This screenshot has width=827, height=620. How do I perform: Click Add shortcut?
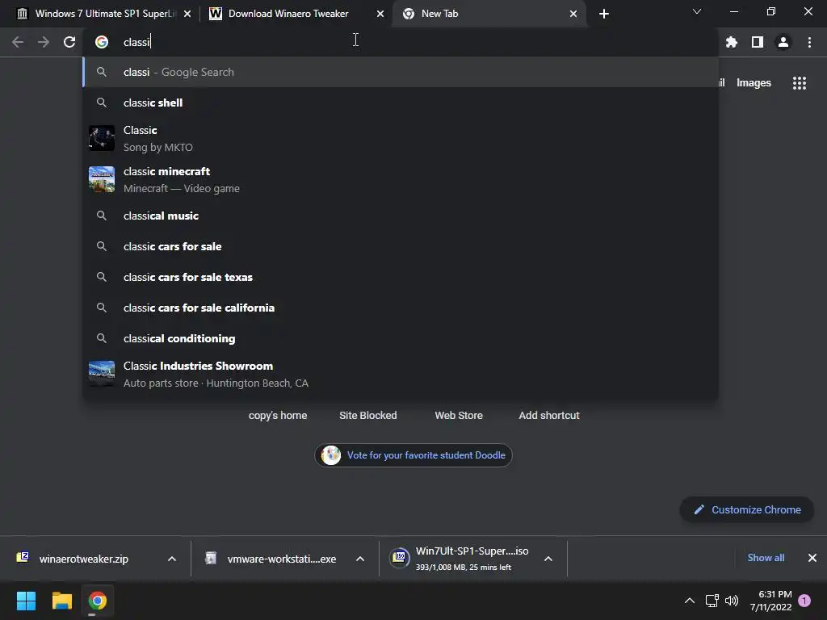(x=549, y=416)
